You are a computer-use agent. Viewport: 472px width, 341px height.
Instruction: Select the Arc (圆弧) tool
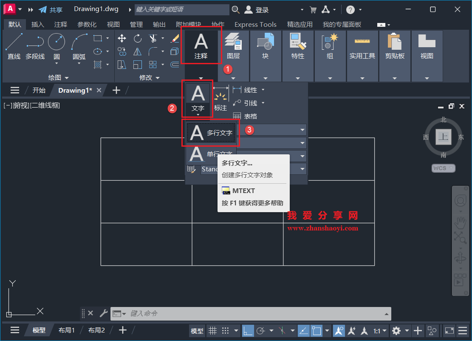coord(79,45)
